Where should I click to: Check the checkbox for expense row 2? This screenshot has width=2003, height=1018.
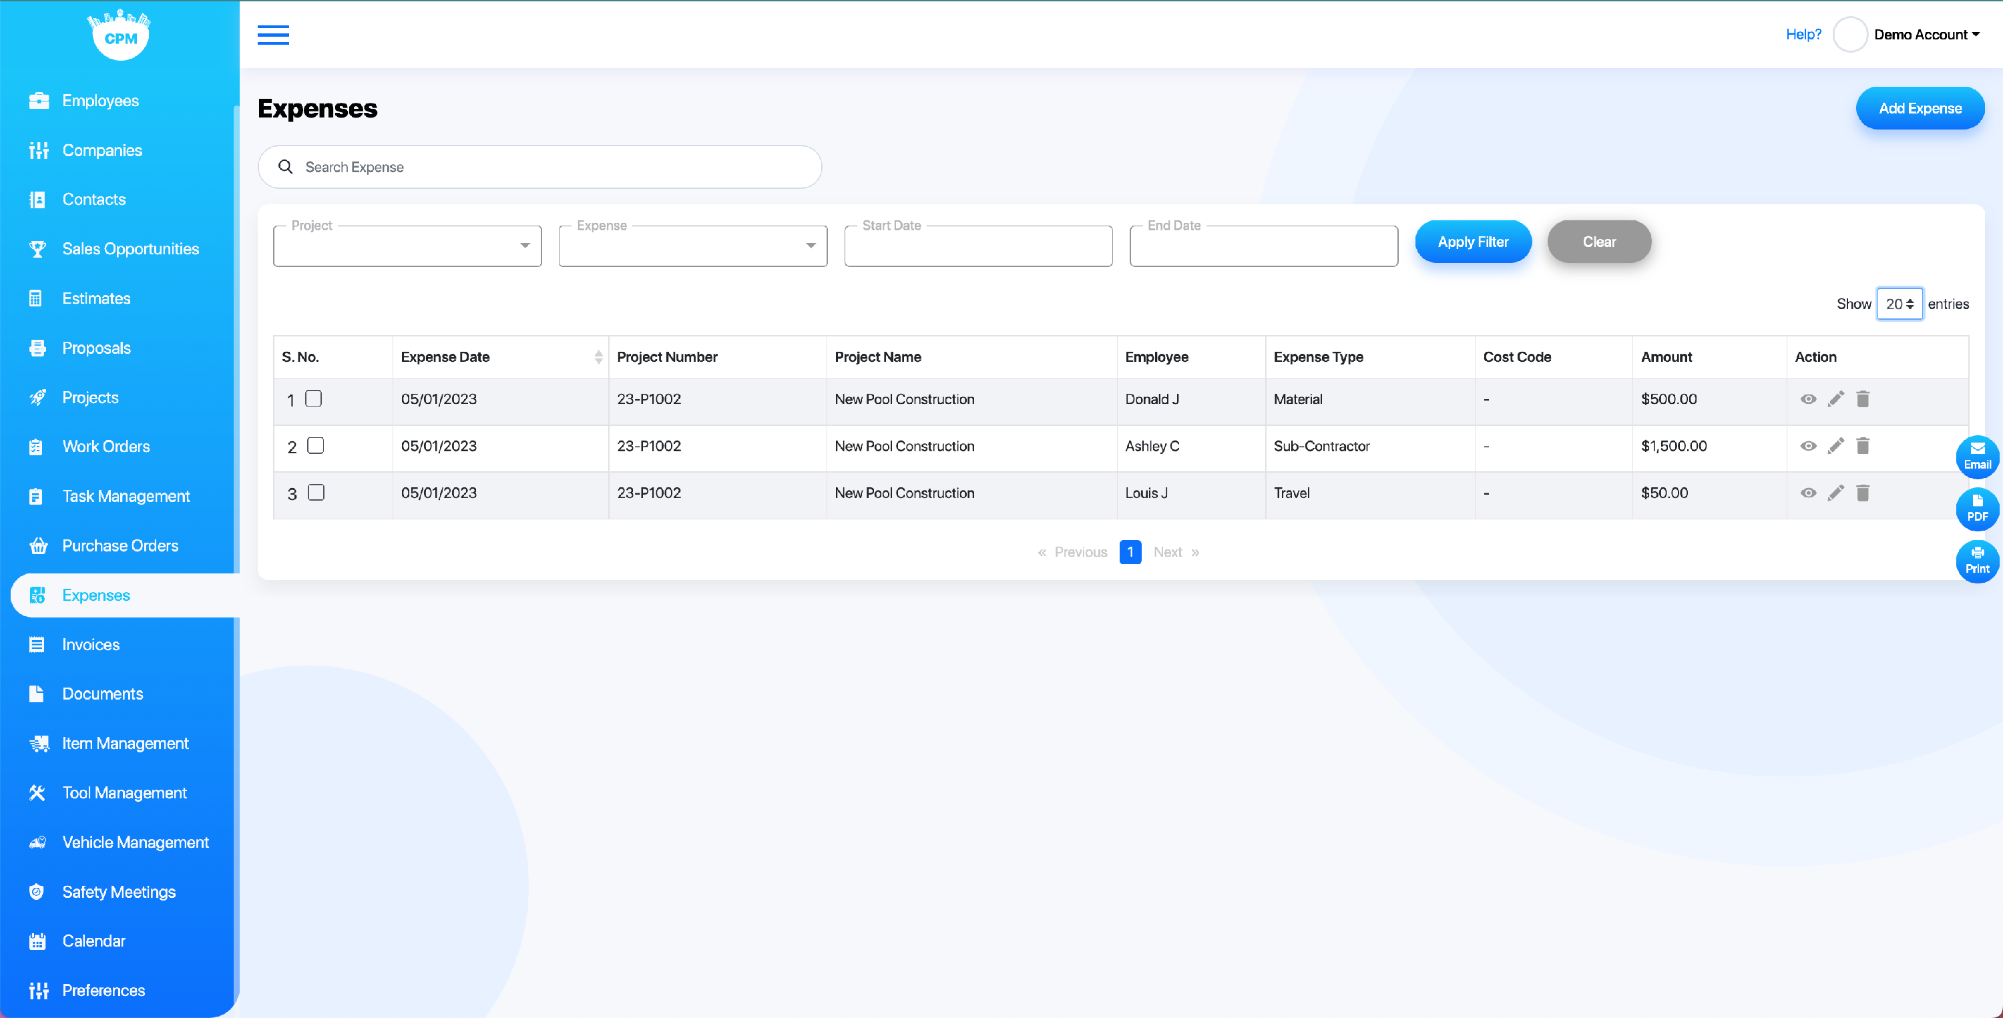tap(316, 446)
